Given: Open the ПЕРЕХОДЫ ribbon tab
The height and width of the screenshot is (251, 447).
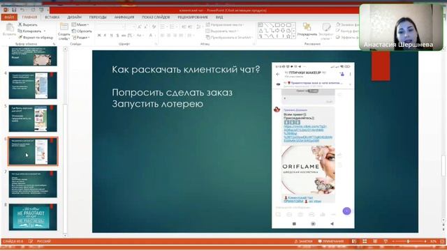Looking at the screenshot, I should [x=98, y=17].
